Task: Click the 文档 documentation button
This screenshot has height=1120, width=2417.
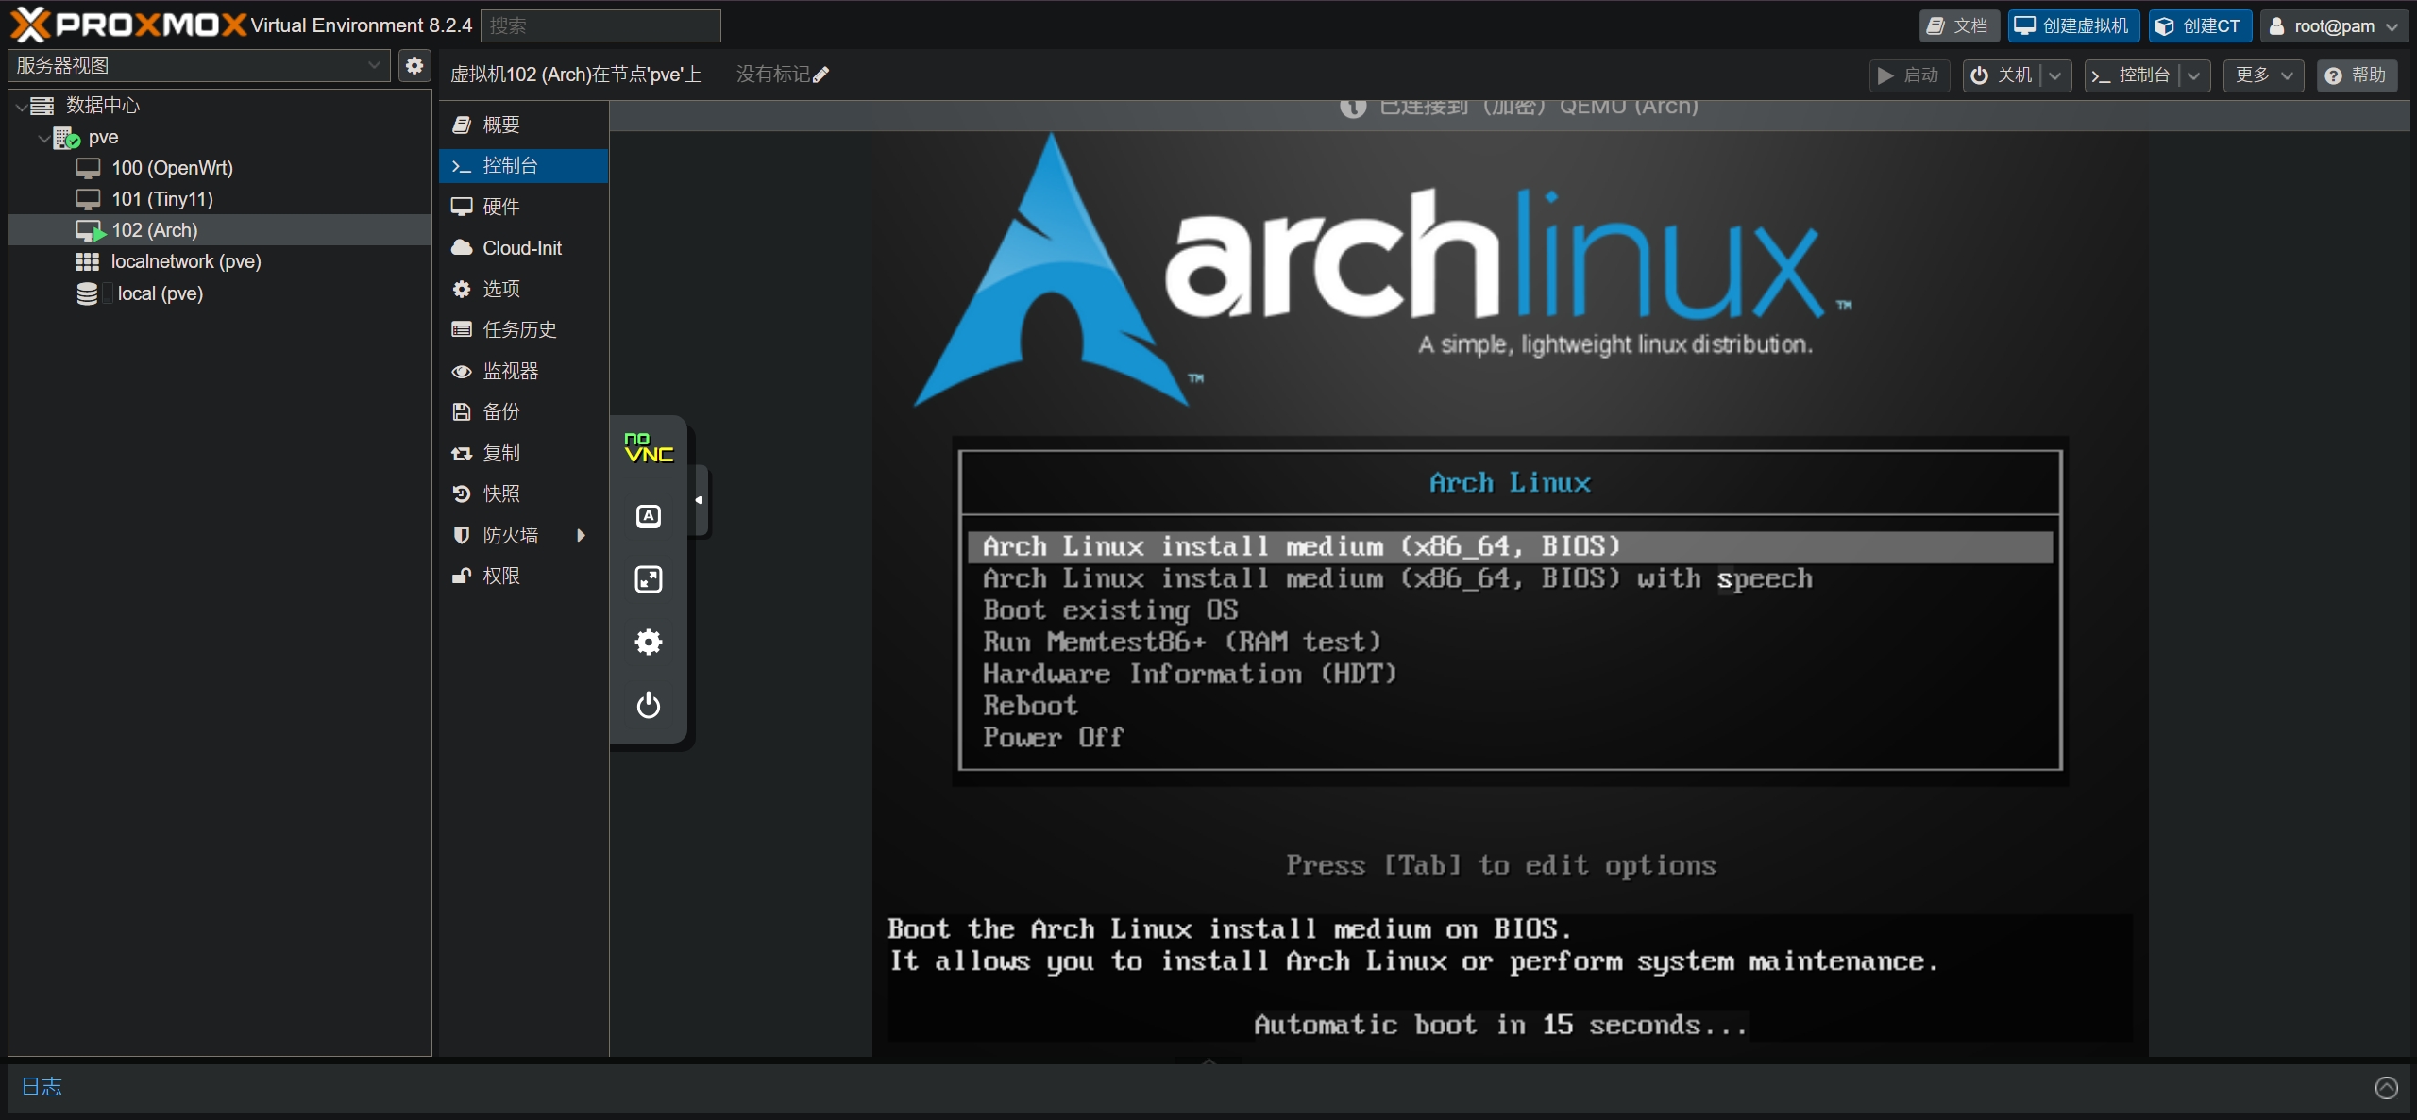Action: point(1958,25)
